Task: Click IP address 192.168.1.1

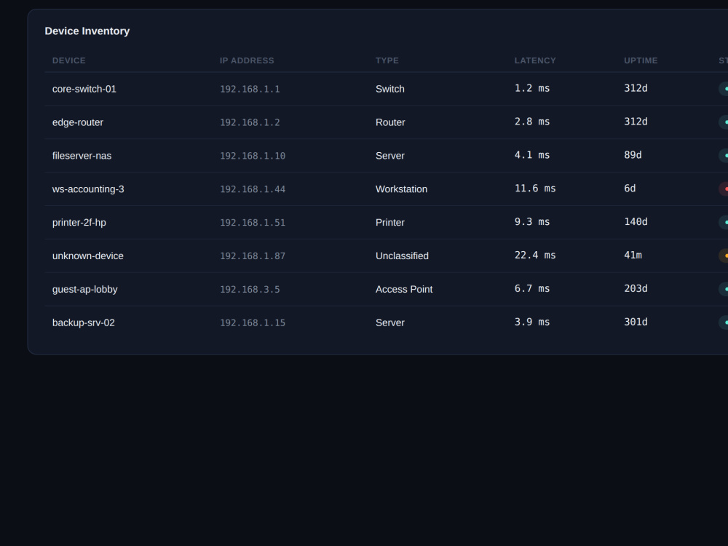Action: pyautogui.click(x=250, y=89)
